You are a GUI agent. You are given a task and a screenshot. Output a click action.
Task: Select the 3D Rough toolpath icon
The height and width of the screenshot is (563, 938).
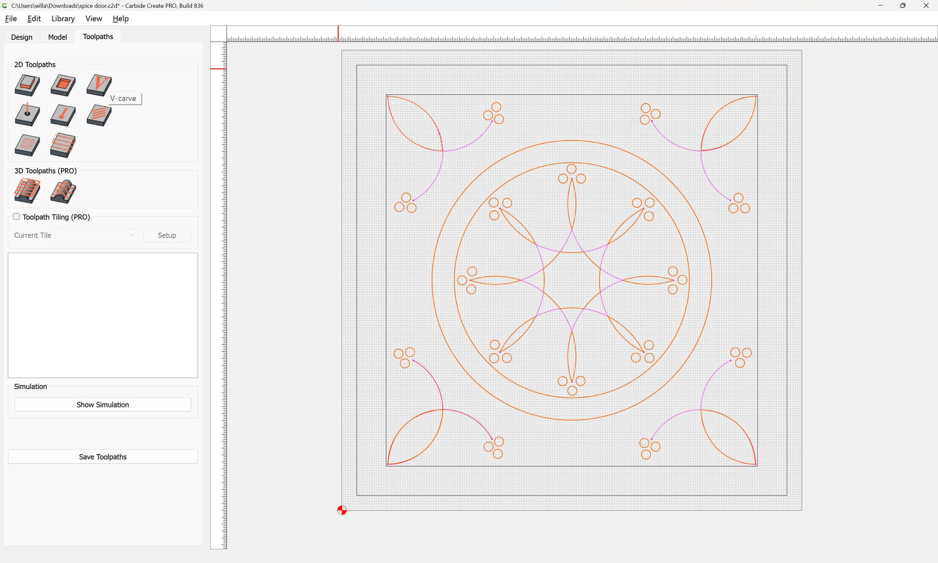(x=27, y=191)
